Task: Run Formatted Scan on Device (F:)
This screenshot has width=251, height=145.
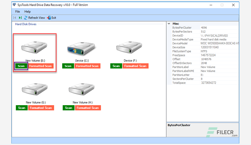Action: click(135, 66)
